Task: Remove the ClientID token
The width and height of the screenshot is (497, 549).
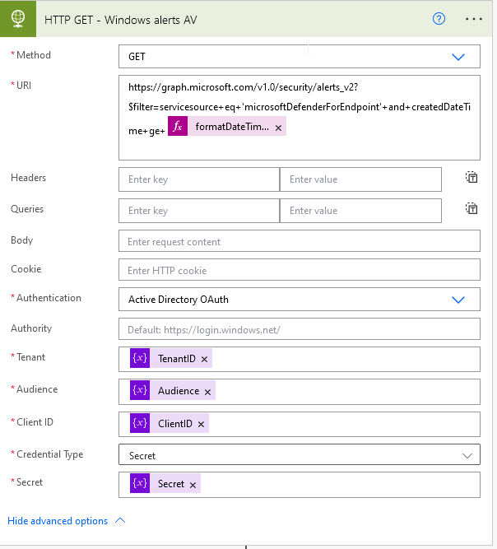Action: tap(201, 425)
